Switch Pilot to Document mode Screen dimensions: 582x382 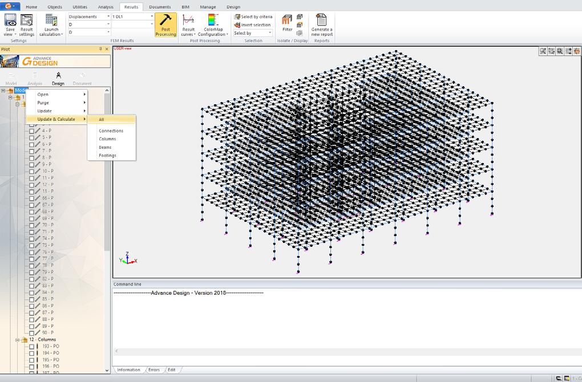(x=82, y=79)
